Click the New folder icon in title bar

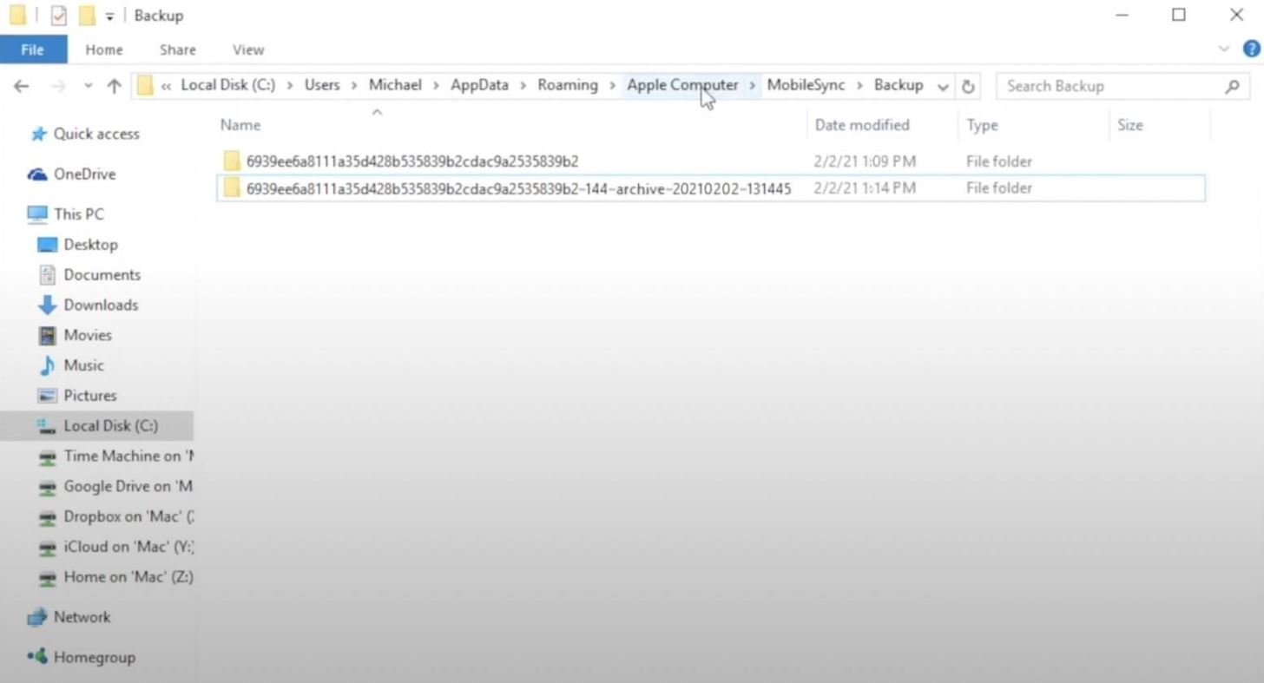click(x=86, y=16)
